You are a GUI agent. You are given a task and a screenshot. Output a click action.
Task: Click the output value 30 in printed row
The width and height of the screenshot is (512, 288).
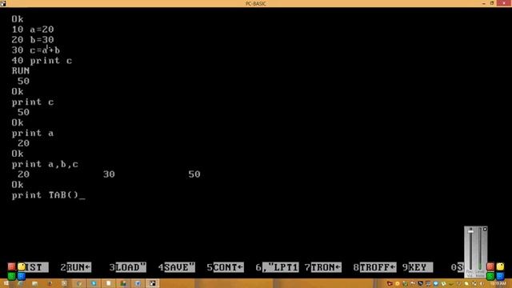(x=109, y=174)
